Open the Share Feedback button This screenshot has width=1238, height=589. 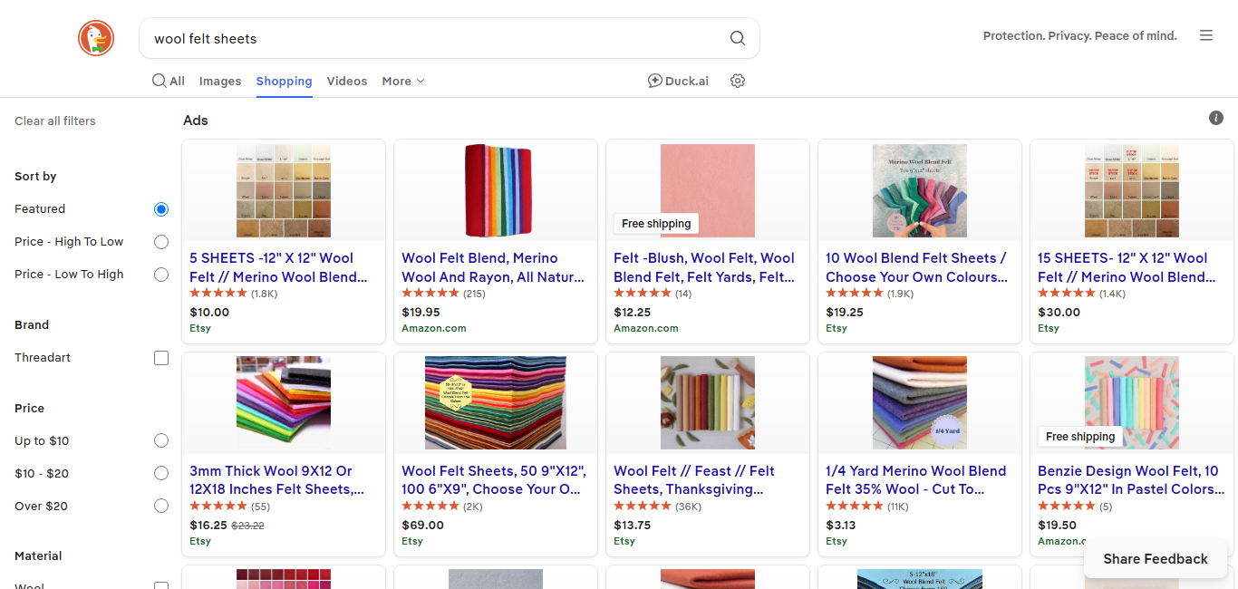point(1156,559)
